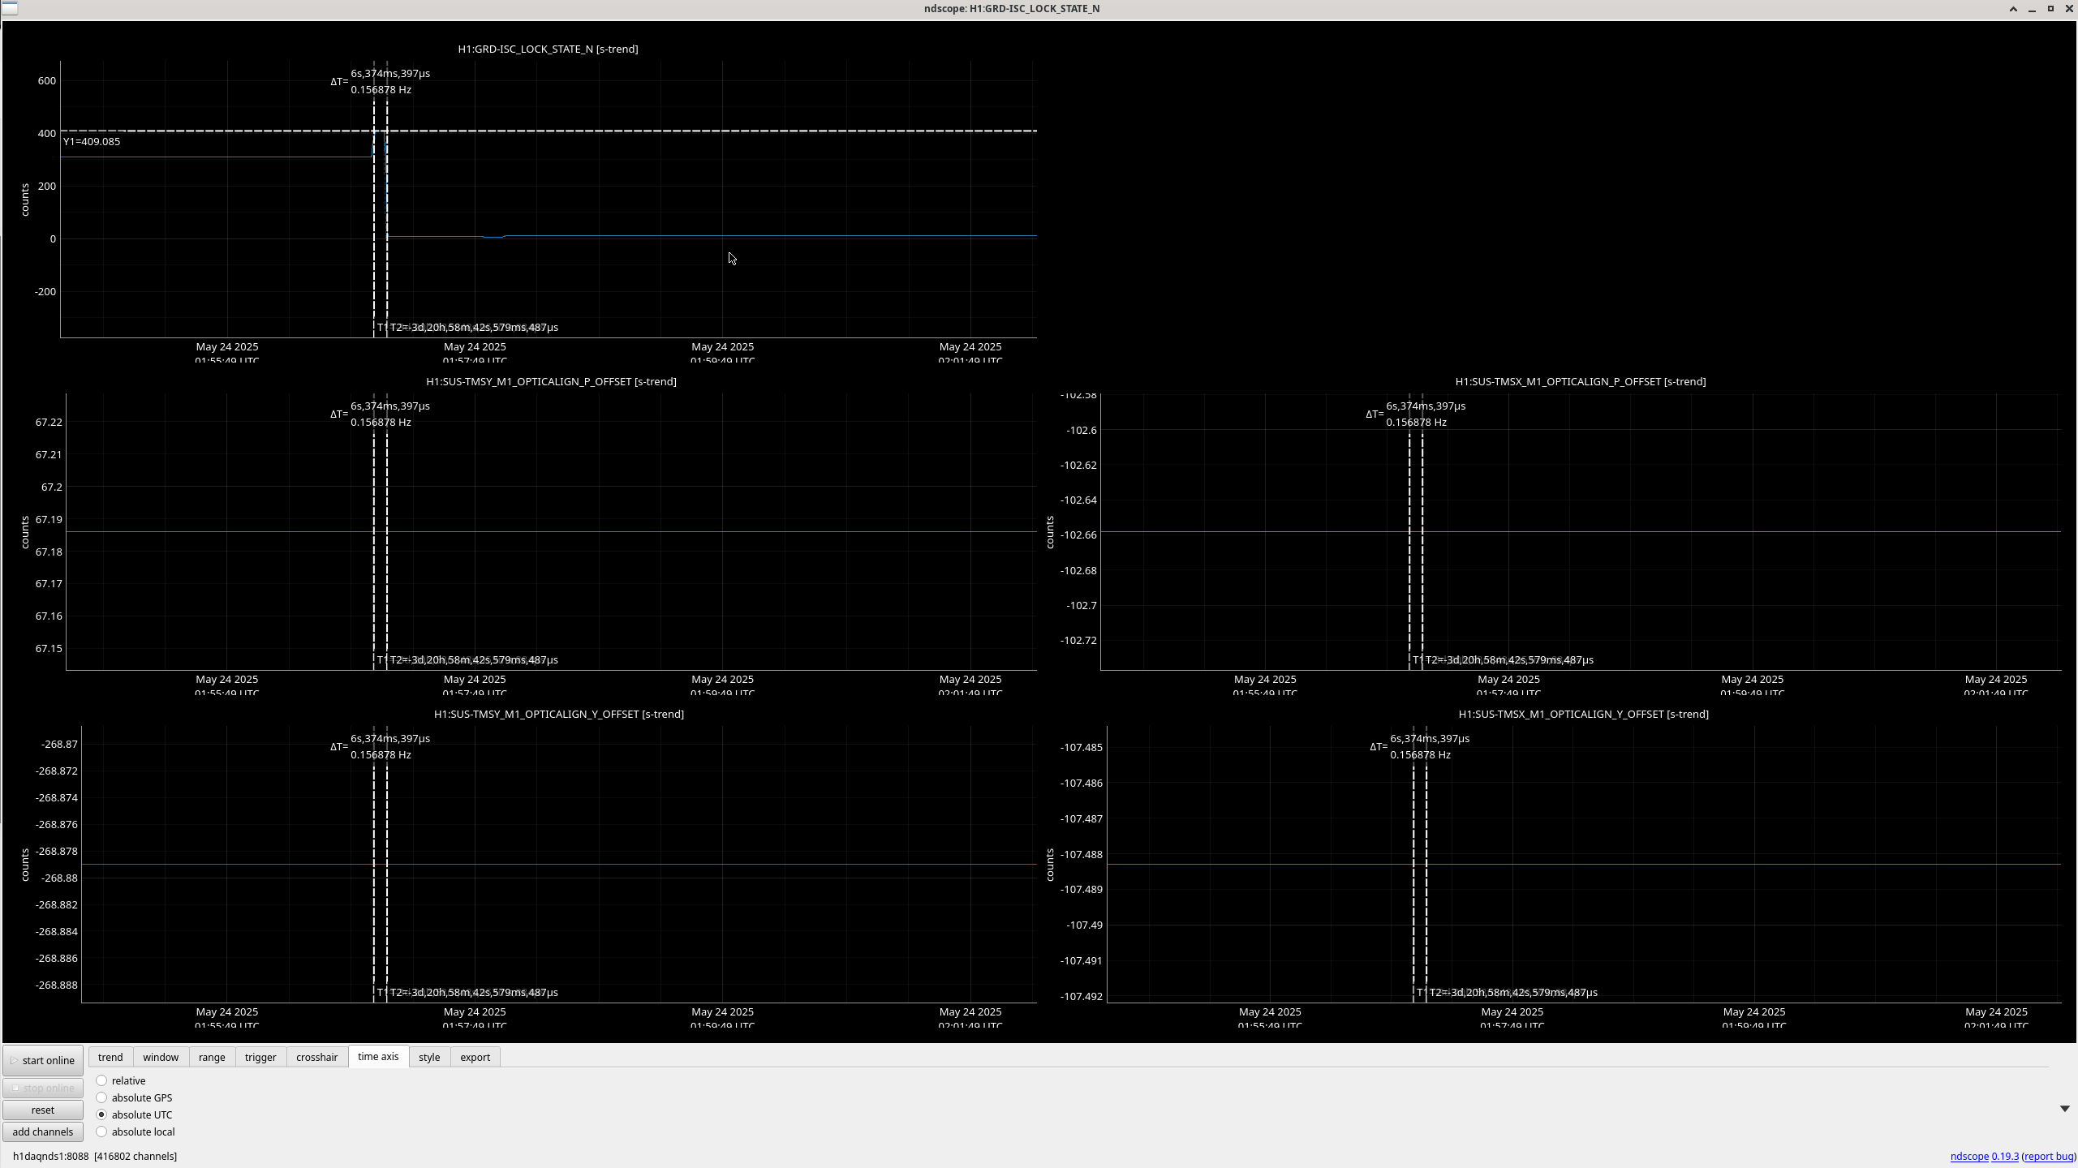2078x1168 pixels.
Task: Click the add channels button
Action: tap(43, 1131)
